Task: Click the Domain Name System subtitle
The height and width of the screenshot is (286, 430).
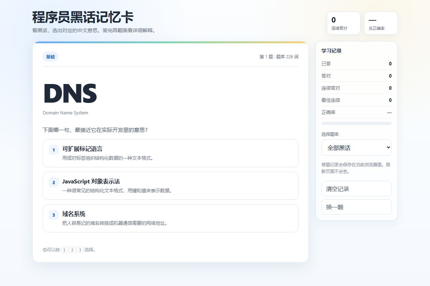Action: (x=65, y=113)
